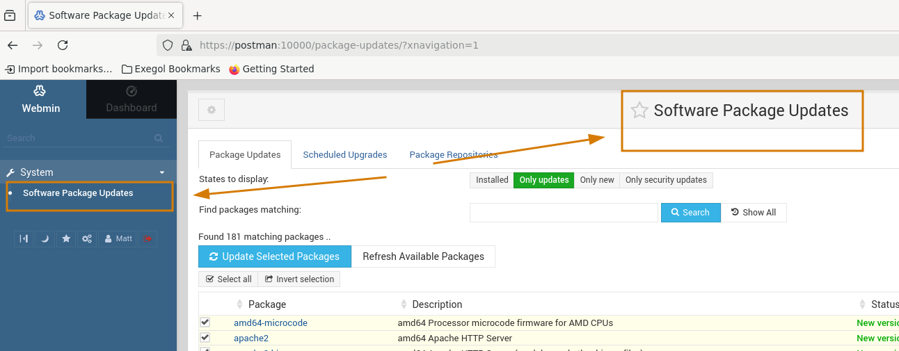Switch to the Dashboard tab

coord(131,99)
